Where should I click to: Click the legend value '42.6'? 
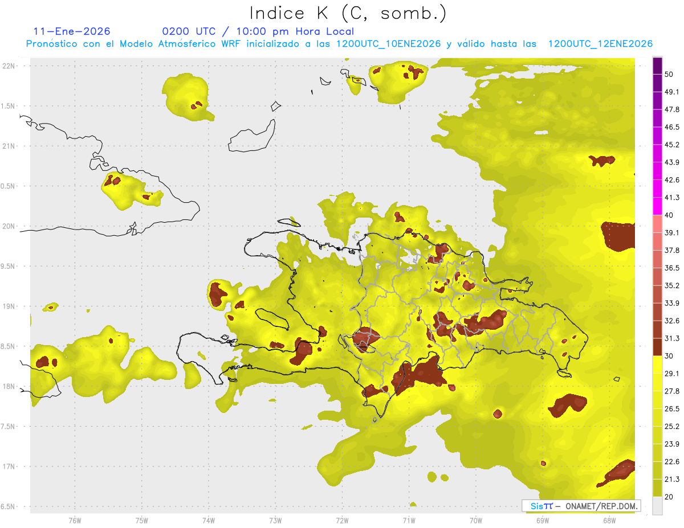tap(672, 180)
